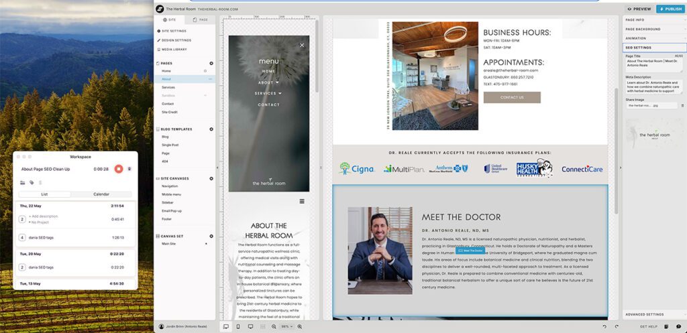Add a new site canvas using plus icon
Screen dimensions: 687x333
tap(211, 178)
